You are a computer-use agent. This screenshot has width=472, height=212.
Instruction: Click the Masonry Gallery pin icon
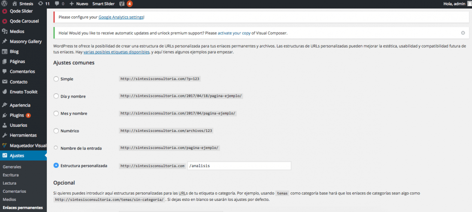coord(5,42)
